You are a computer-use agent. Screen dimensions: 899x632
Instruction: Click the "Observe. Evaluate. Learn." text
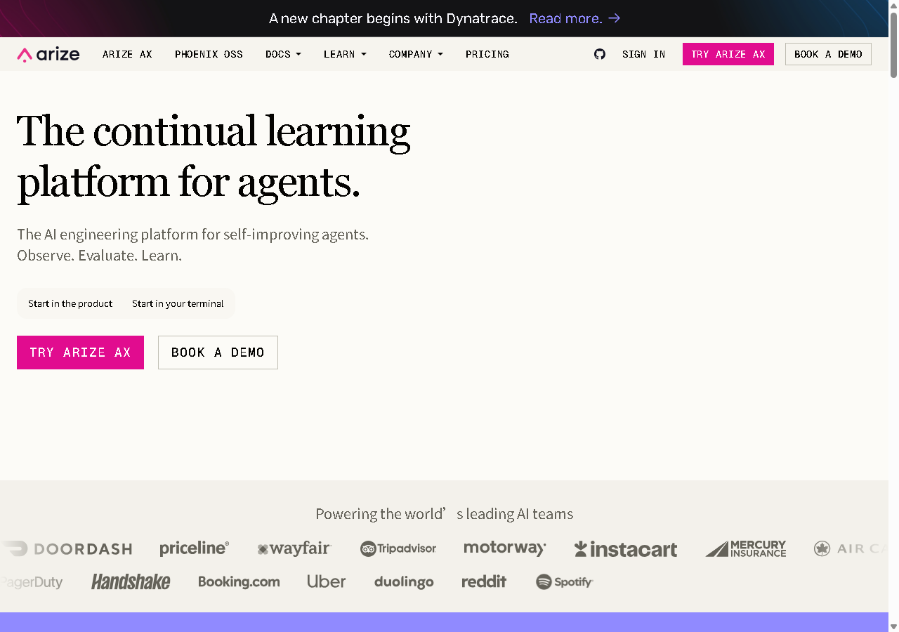click(x=100, y=256)
